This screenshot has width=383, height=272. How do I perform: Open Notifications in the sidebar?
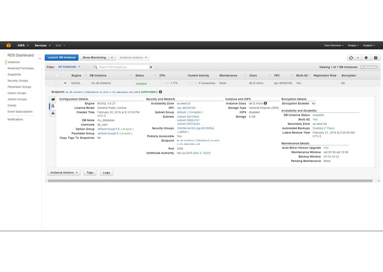pyautogui.click(x=15, y=119)
